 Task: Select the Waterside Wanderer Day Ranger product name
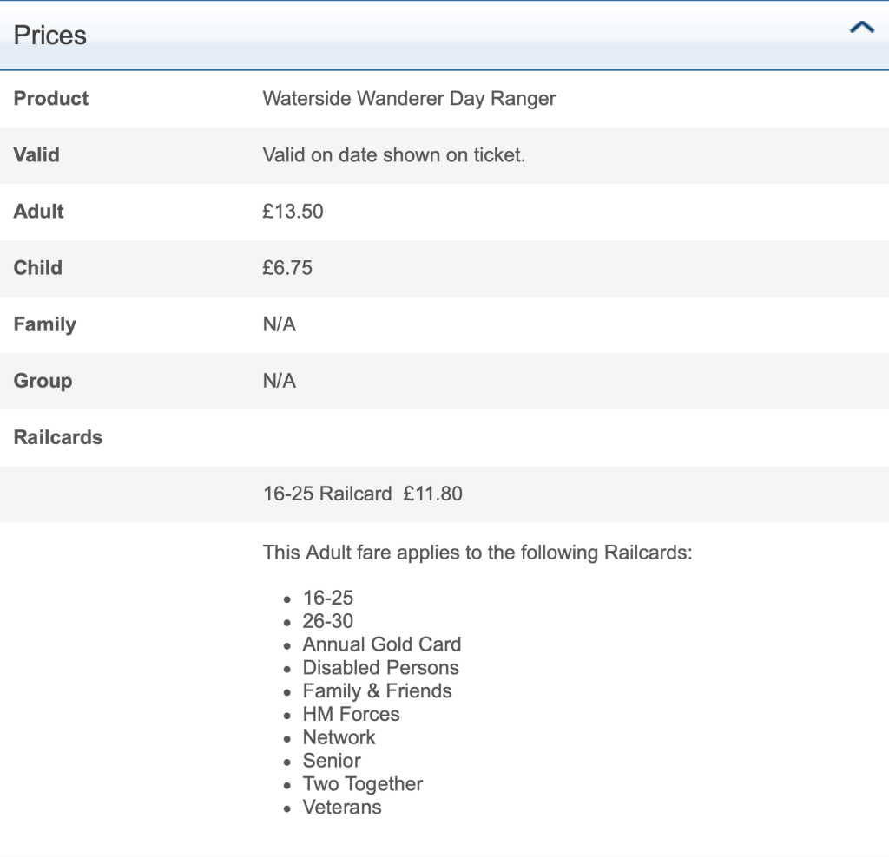409,99
